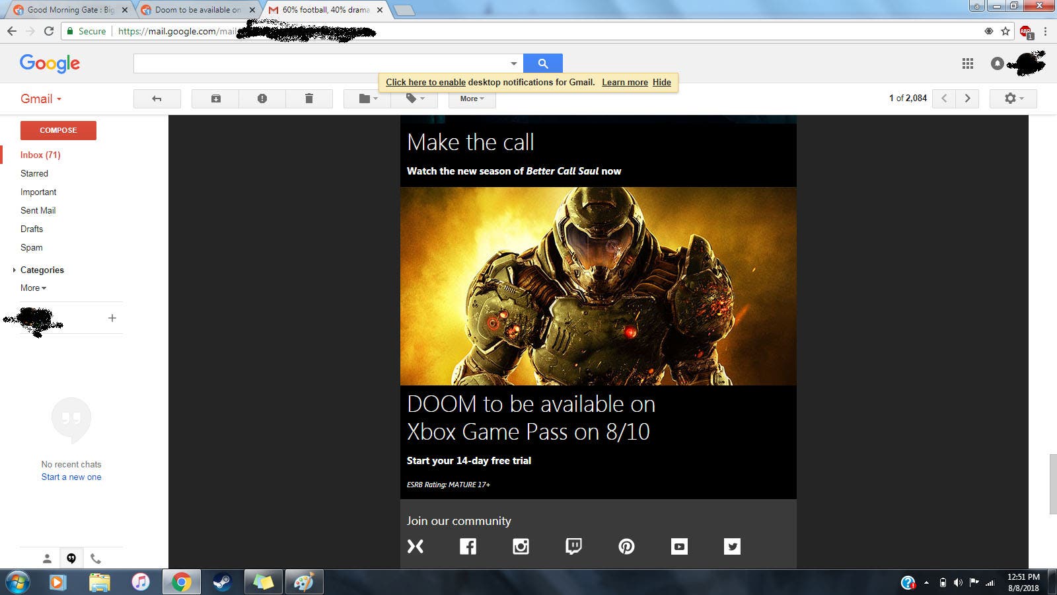Hide the desktop notifications banner
Screen dimensions: 1057x595
[x=662, y=82]
